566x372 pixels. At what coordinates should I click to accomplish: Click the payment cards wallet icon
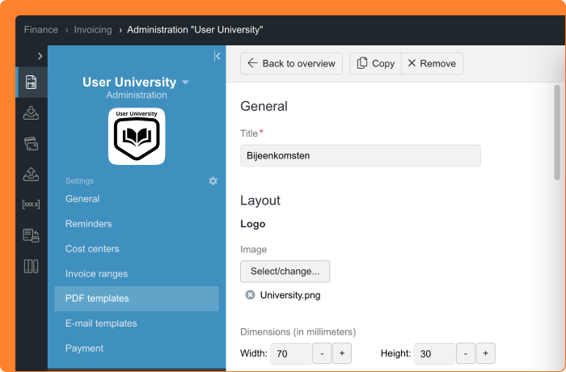31,143
